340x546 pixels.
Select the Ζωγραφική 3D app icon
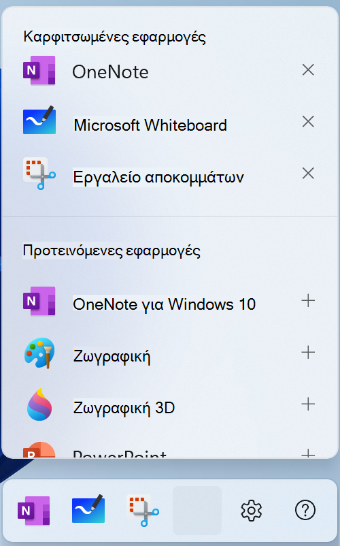point(39,404)
